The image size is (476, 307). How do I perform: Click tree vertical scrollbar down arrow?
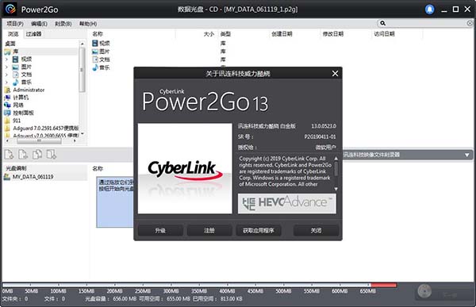(82, 134)
